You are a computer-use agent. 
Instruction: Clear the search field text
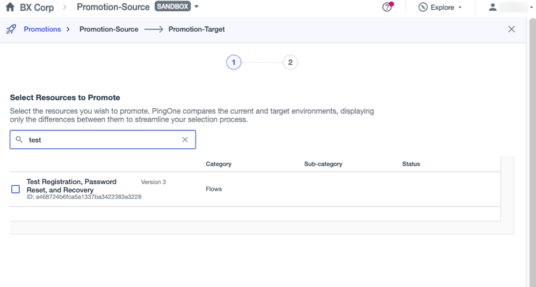point(185,139)
